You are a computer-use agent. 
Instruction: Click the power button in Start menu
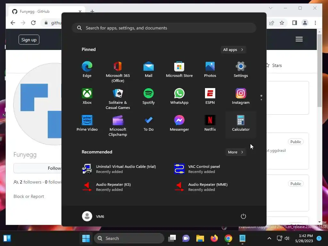(x=243, y=216)
